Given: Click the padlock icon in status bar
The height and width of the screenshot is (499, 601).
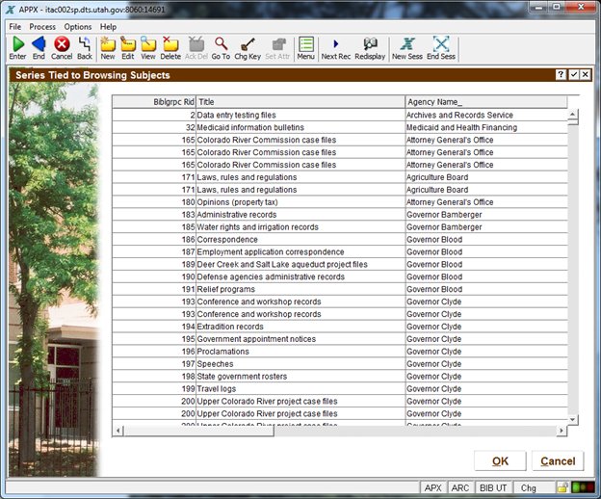Looking at the screenshot, I should [x=562, y=487].
